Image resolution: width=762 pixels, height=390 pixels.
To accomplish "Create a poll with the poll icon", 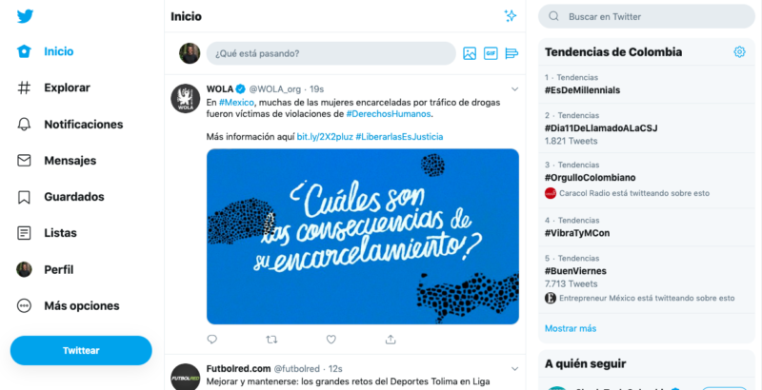I will pos(511,53).
